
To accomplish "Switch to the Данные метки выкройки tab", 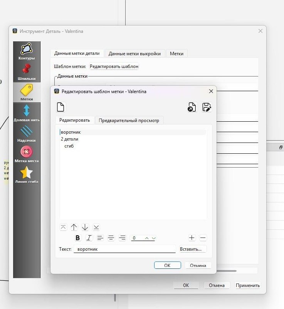I will (134, 54).
